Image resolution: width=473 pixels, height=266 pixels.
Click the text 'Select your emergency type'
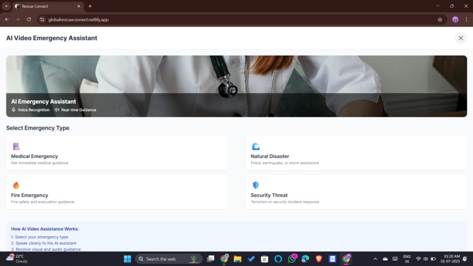tap(42, 237)
